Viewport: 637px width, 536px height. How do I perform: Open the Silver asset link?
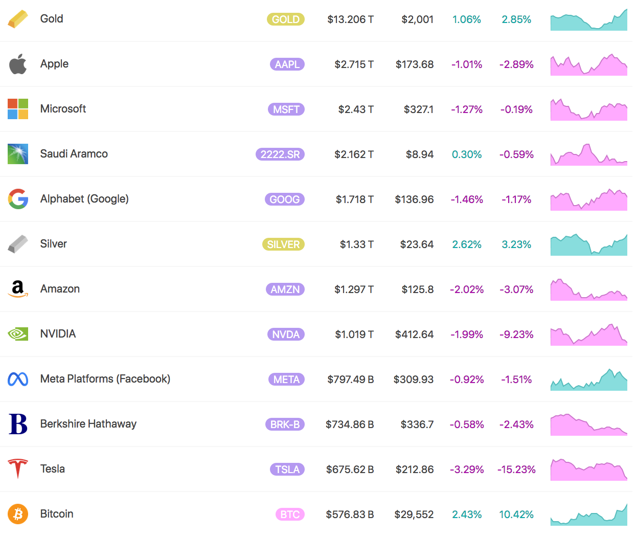tap(54, 244)
